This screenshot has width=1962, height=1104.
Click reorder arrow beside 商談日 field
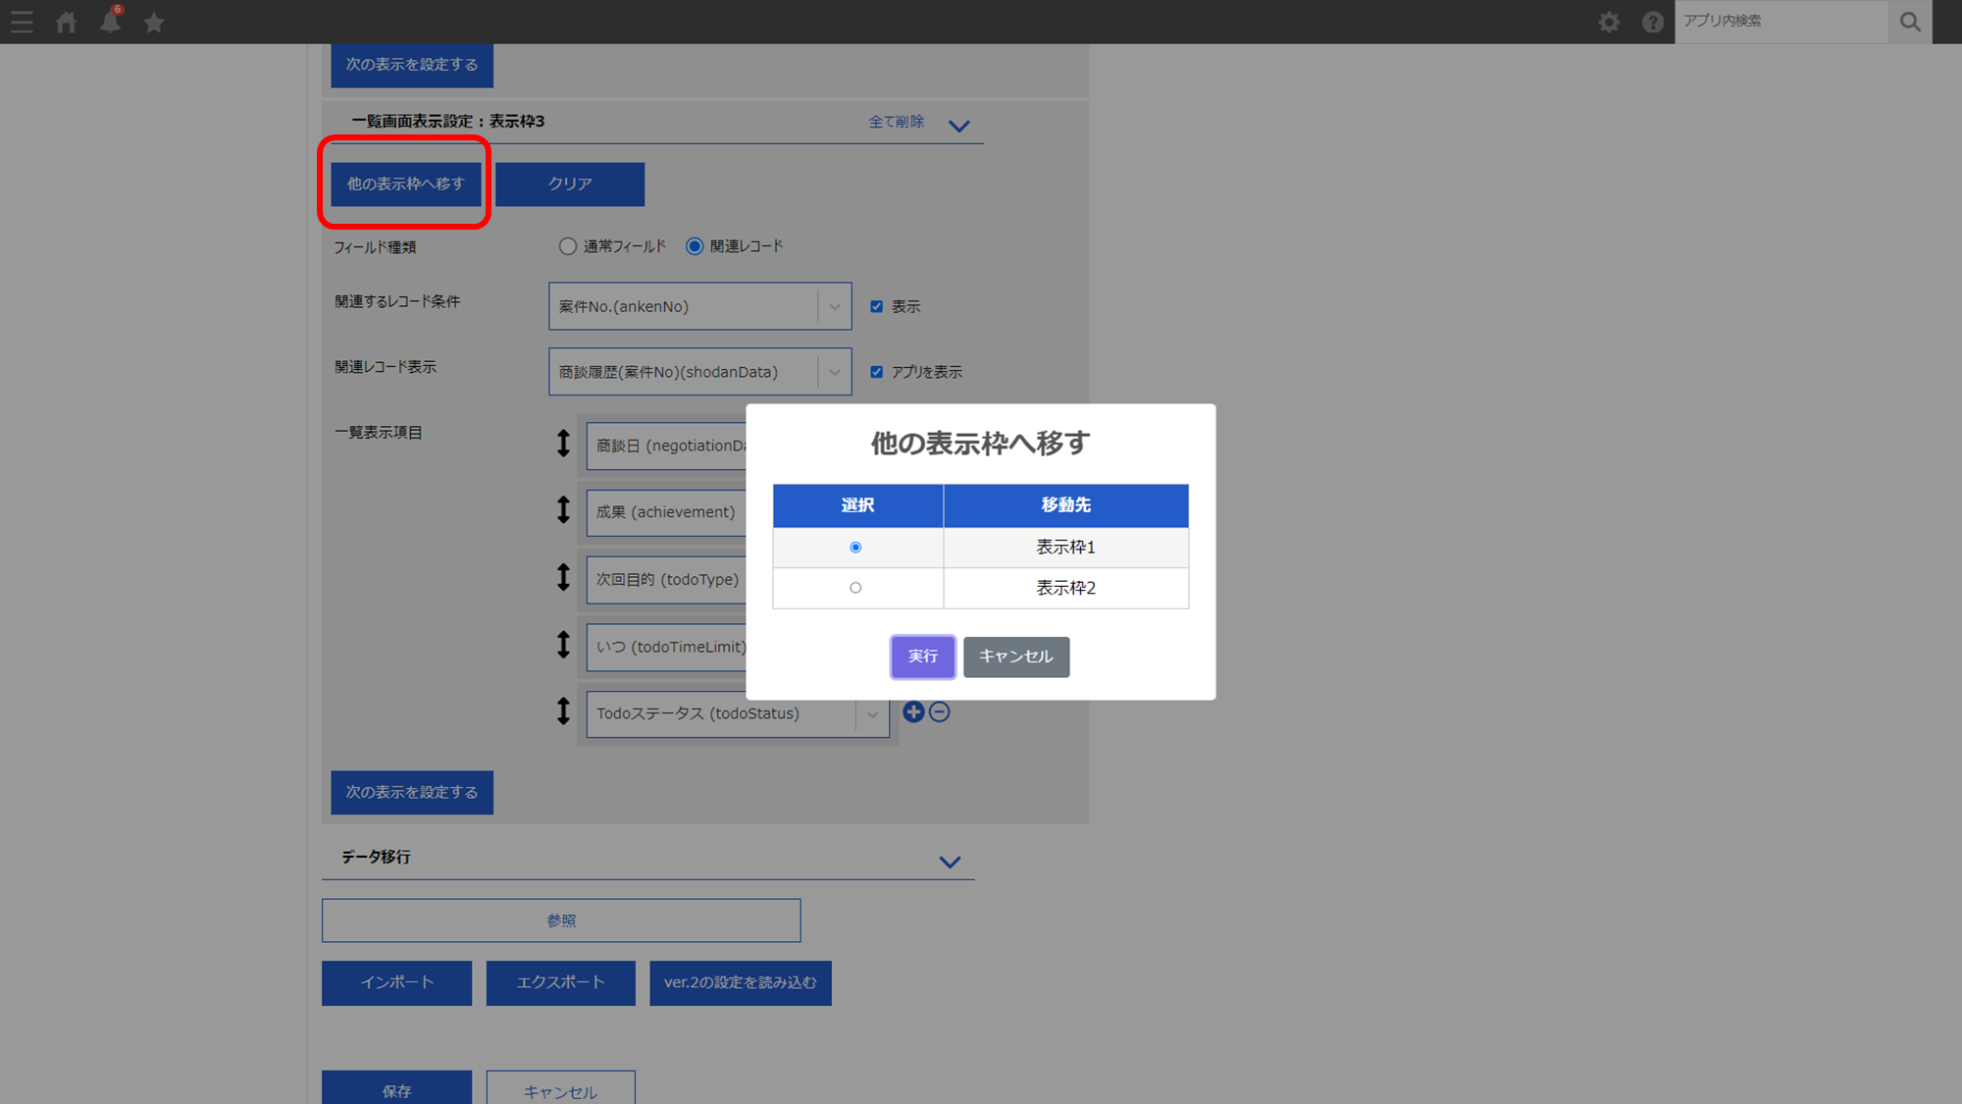563,444
